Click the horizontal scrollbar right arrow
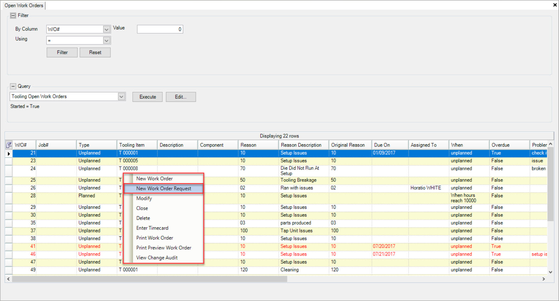Viewport: 559px width, 301px height. [x=544, y=279]
